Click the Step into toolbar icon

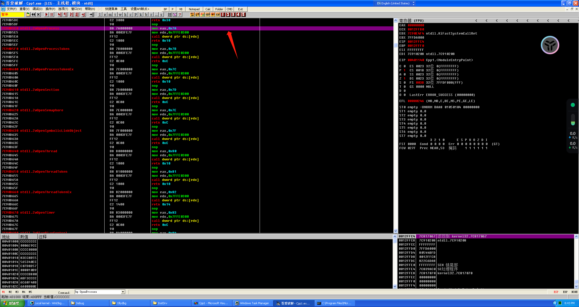60,15
